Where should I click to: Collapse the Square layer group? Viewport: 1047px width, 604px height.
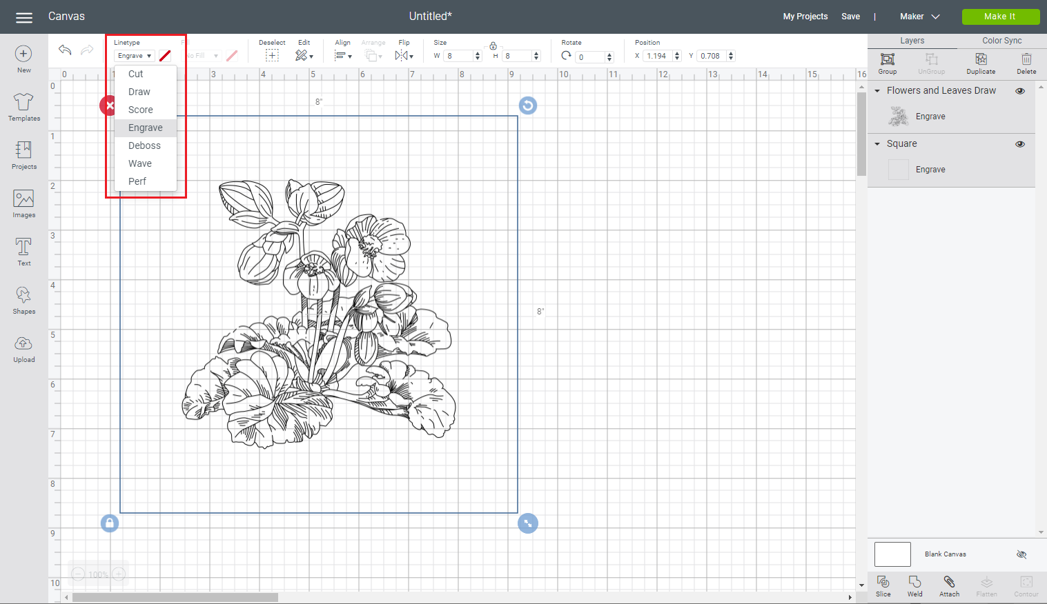(x=877, y=143)
